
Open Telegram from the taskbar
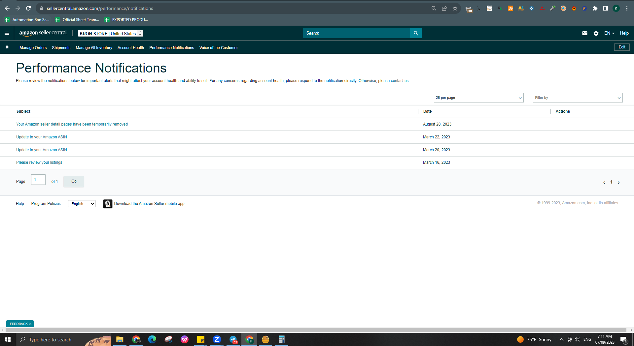(233, 339)
